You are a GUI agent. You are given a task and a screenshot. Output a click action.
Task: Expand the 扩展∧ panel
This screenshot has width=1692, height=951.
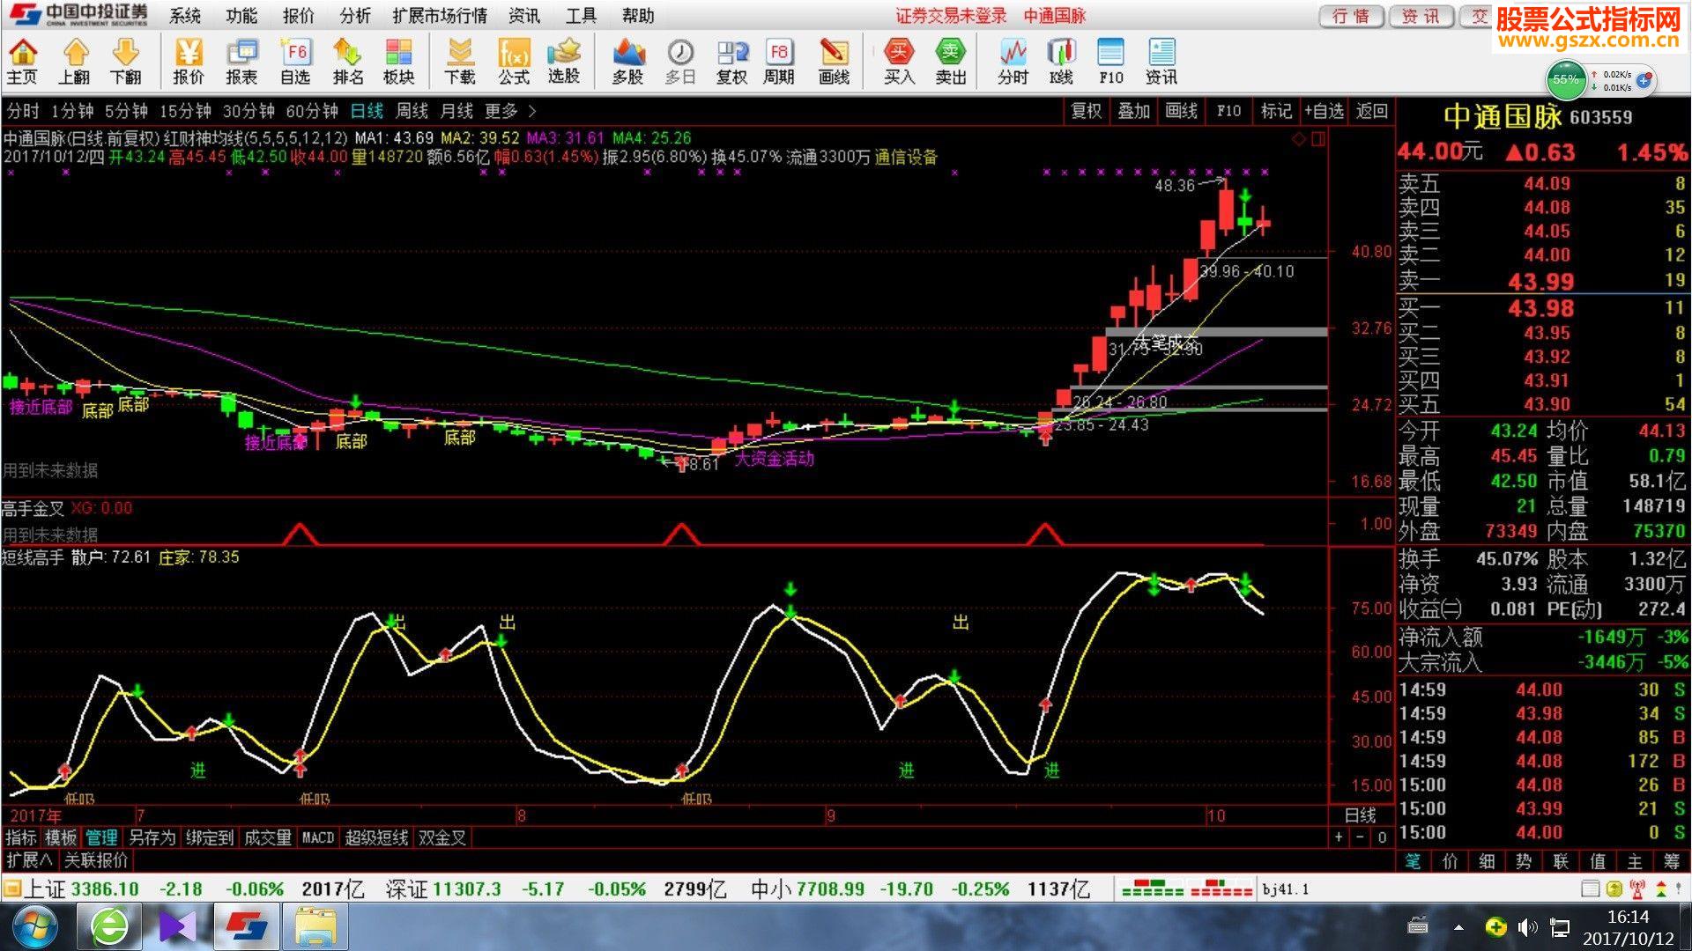pos(29,860)
